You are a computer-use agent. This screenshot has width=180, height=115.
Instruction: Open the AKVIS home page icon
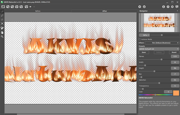3,7
